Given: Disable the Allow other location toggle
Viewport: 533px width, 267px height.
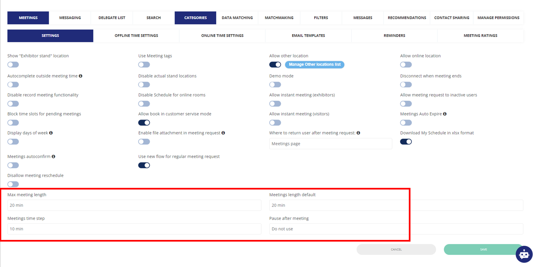Looking at the screenshot, I should pos(275,65).
